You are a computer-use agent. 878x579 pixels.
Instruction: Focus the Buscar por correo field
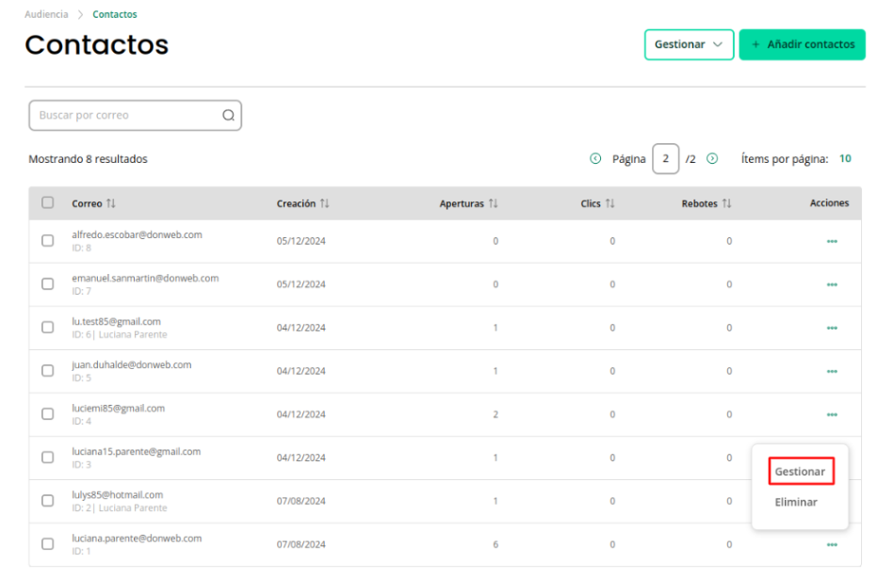point(135,115)
